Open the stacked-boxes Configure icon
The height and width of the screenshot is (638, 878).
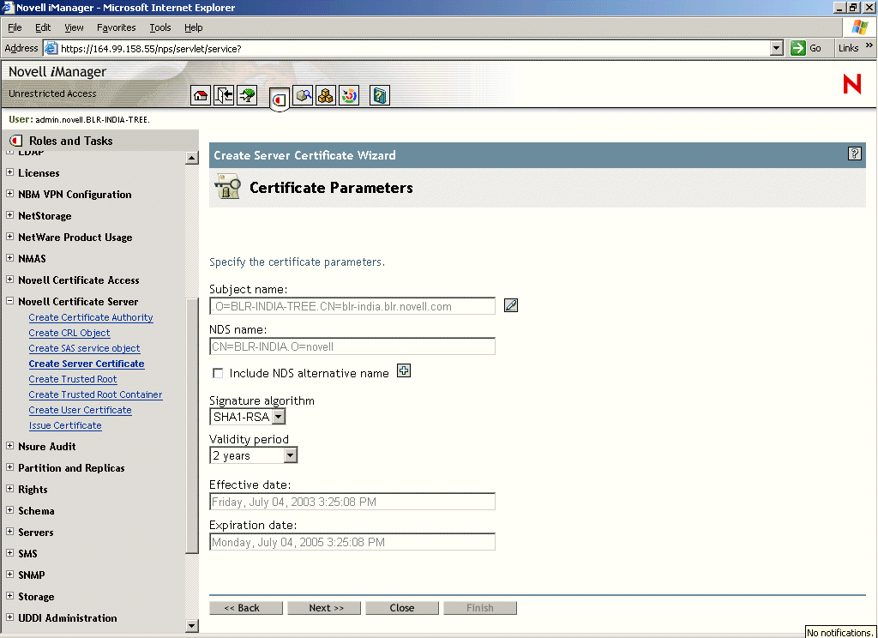[325, 96]
